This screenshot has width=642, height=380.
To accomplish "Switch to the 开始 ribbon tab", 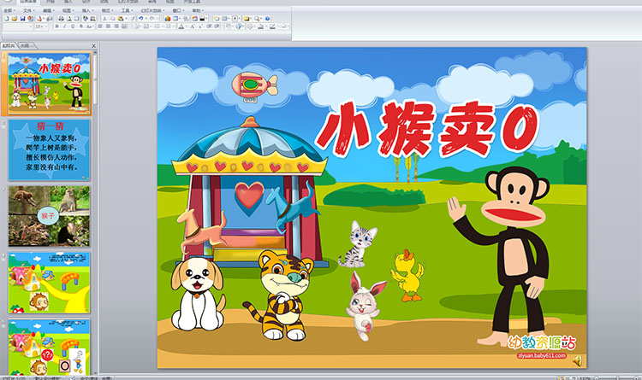I will pyautogui.click(x=51, y=2).
